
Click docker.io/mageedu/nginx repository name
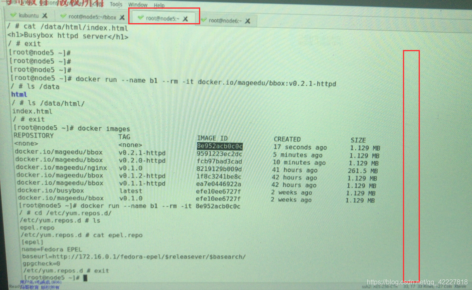tap(61, 167)
